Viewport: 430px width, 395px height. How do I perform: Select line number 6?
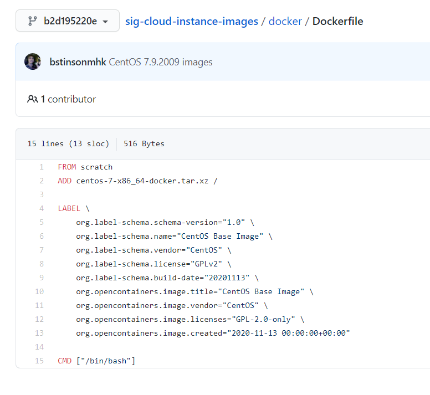coord(42,237)
